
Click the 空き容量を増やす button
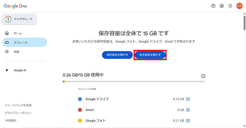150,55
